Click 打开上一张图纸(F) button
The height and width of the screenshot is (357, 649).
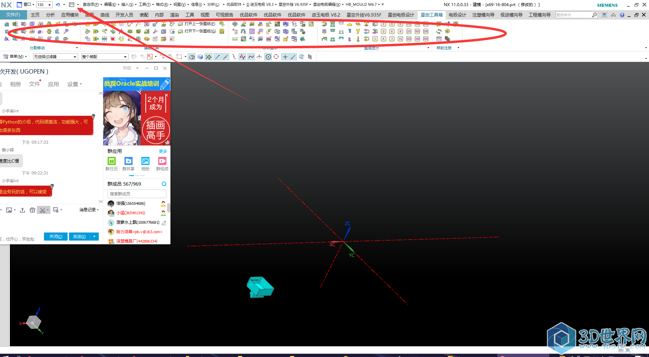coord(197,24)
